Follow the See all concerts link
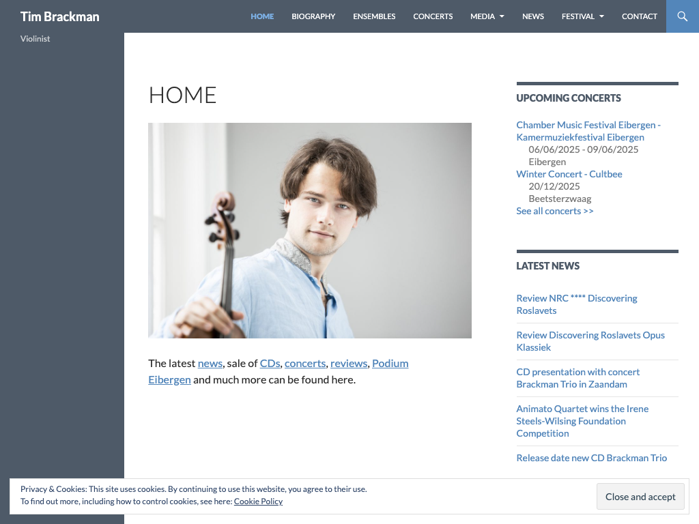Viewport: 699px width, 524px height. (x=554, y=211)
